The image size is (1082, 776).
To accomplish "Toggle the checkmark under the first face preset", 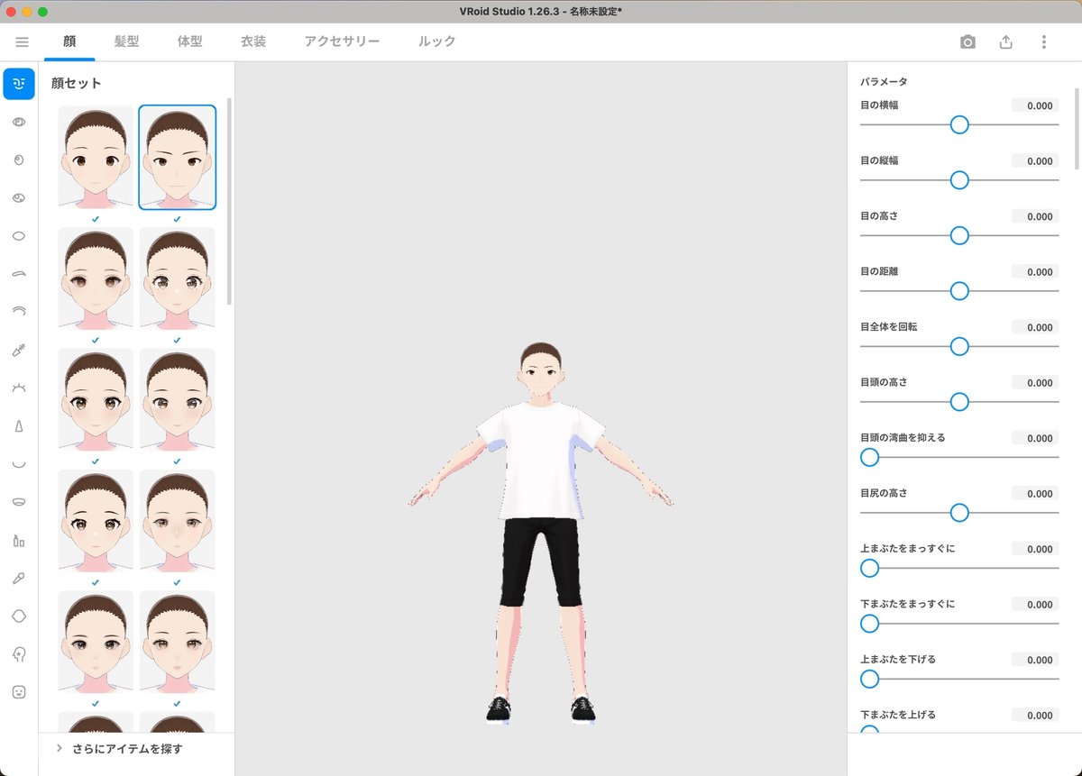I will click(96, 217).
